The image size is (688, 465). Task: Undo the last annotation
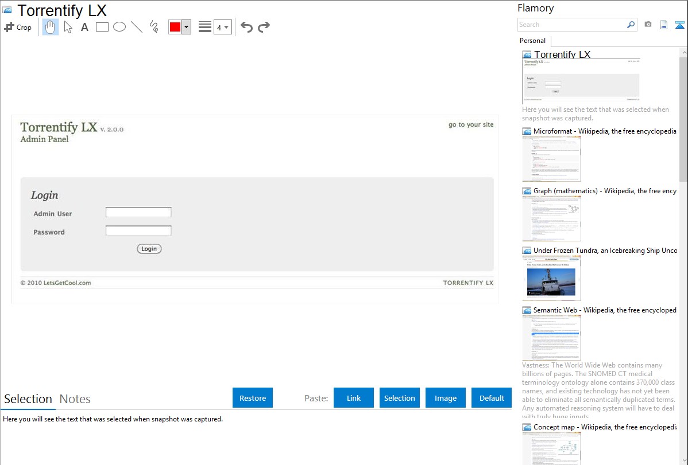[x=246, y=27]
